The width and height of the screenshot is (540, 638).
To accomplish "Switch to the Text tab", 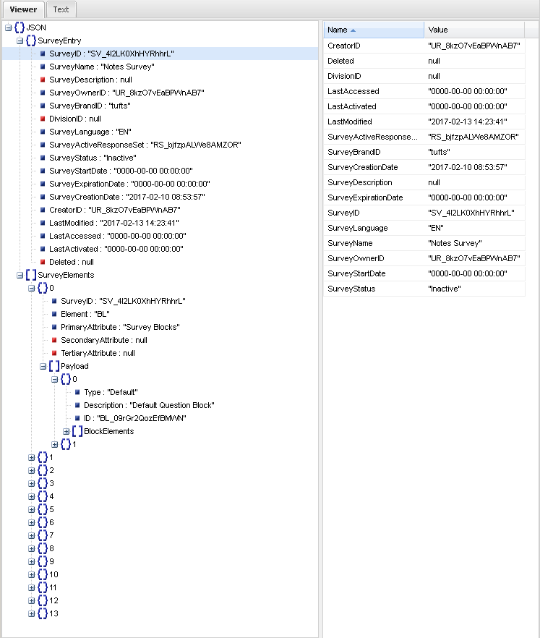I will click(61, 9).
